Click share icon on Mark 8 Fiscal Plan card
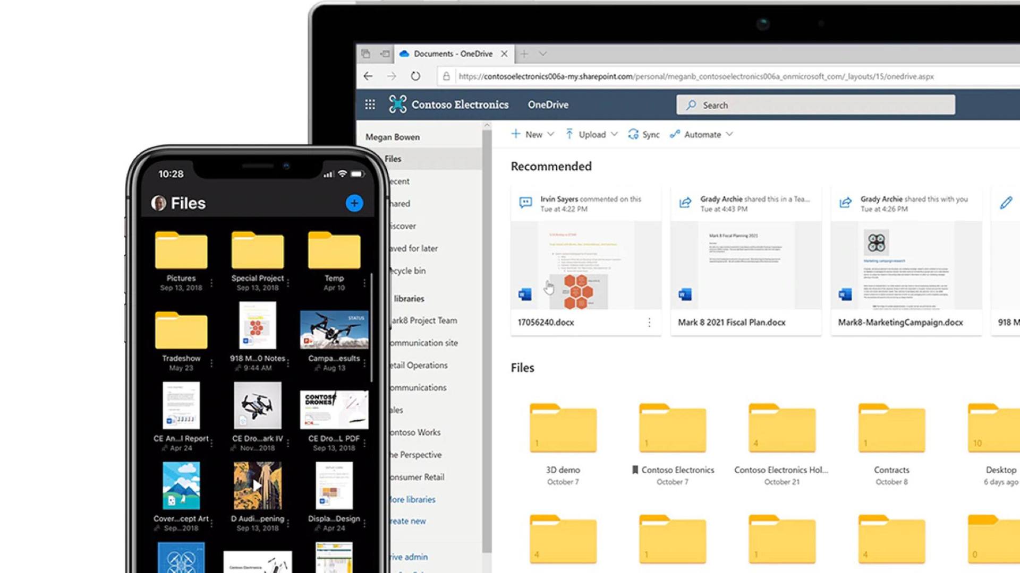The height and width of the screenshot is (573, 1020). (x=685, y=203)
